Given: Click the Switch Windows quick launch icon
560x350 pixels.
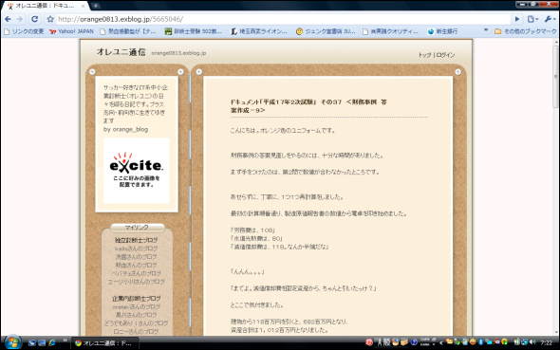Looking at the screenshot, I should [x=42, y=342].
